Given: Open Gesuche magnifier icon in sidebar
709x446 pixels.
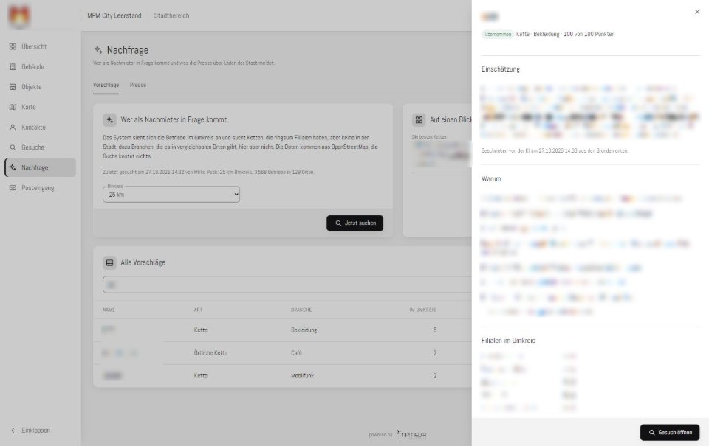Looking at the screenshot, I should (13, 147).
